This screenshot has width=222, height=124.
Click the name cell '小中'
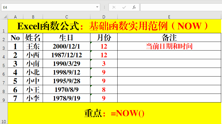[x=33, y=81]
